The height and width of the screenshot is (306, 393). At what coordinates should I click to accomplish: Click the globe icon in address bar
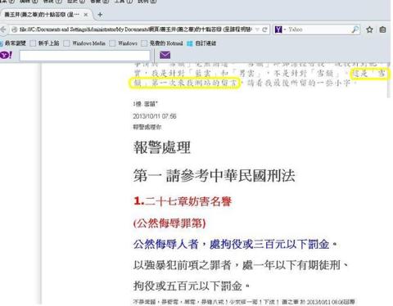pyautogui.click(x=15, y=29)
